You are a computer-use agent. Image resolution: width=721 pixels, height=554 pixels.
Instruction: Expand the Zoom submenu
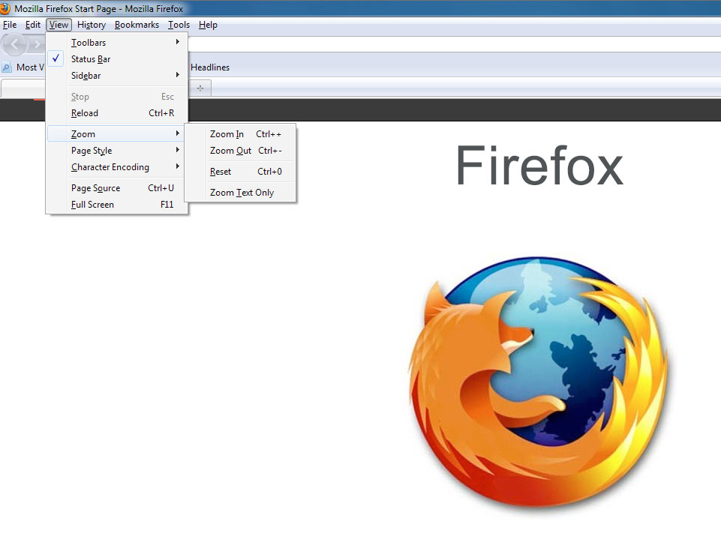[x=117, y=133]
